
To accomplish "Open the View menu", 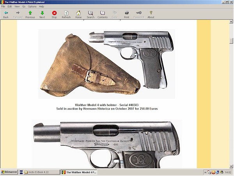I will pyautogui.click(x=17, y=6).
